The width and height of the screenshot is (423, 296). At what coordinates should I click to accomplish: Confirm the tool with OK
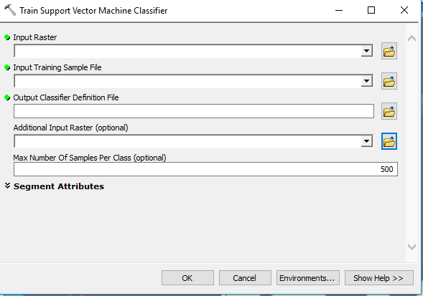click(187, 277)
